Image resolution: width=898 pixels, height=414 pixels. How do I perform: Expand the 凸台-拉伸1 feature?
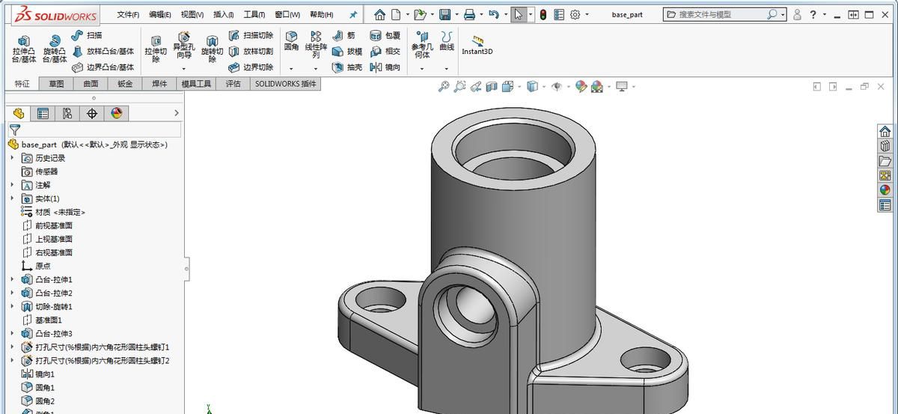click(x=12, y=279)
